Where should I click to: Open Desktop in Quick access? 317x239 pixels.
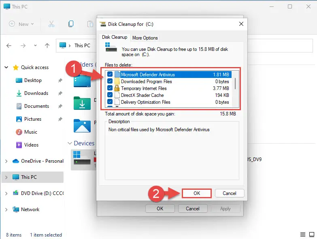tap(33, 80)
